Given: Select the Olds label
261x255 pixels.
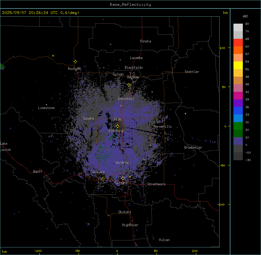Looking at the screenshot, I should click(x=117, y=119).
